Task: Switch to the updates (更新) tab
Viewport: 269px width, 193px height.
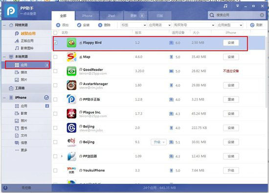Action: click(x=135, y=16)
